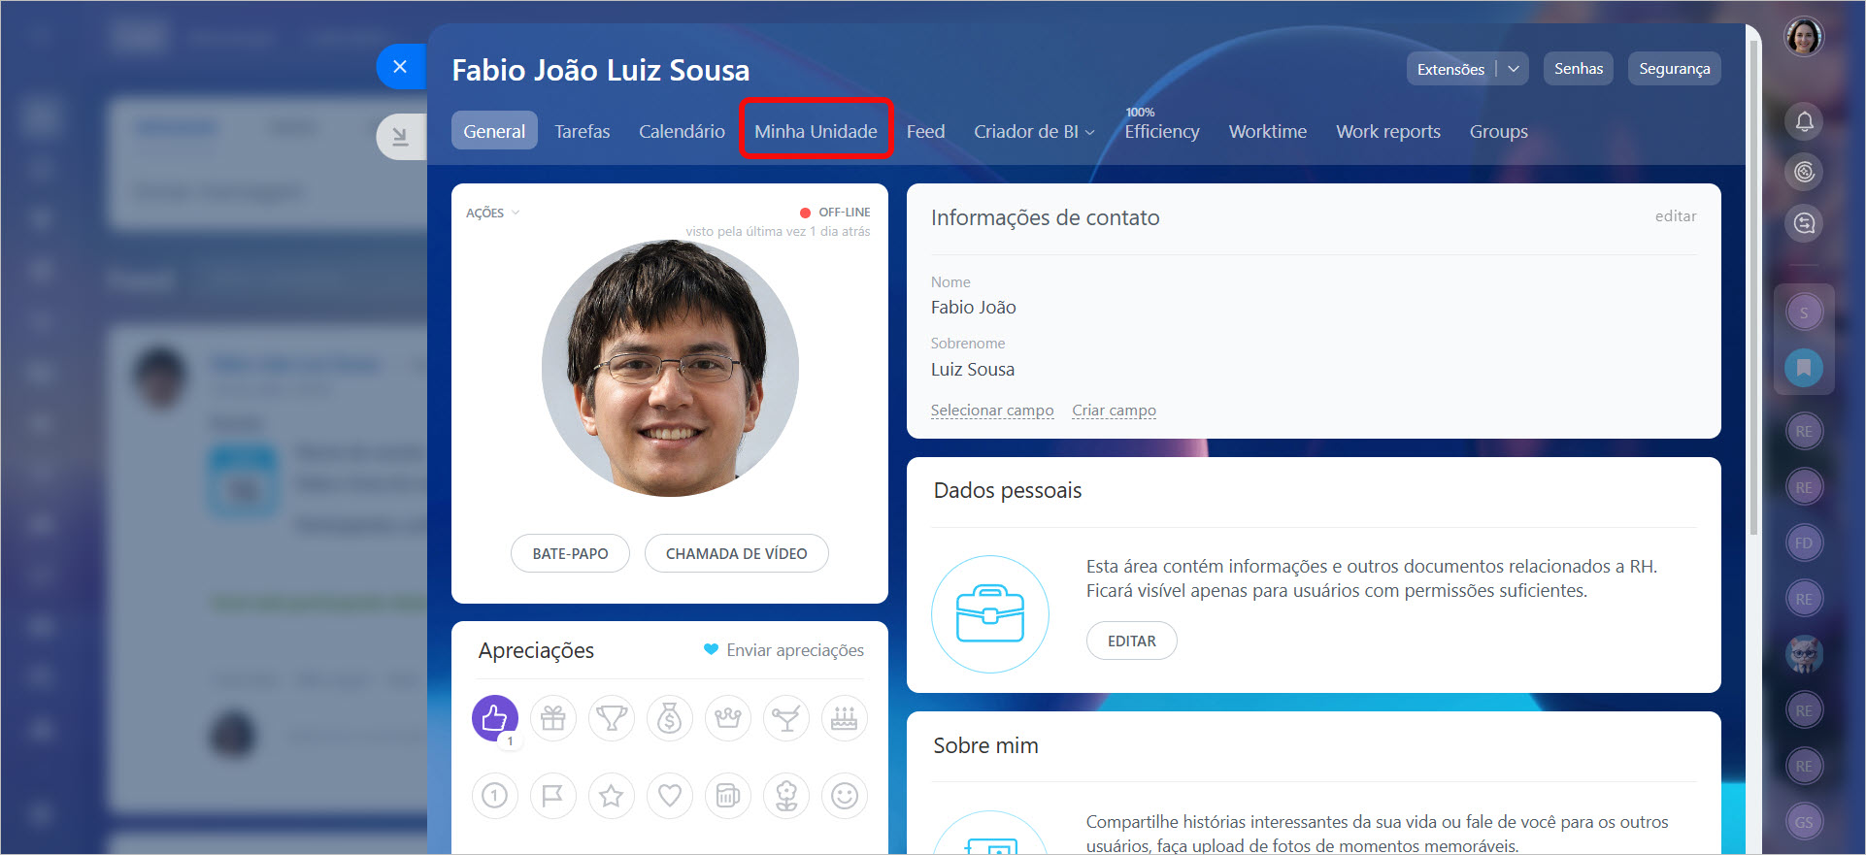This screenshot has width=1866, height=855.
Task: Choose the crown appreciation icon
Action: tap(728, 718)
